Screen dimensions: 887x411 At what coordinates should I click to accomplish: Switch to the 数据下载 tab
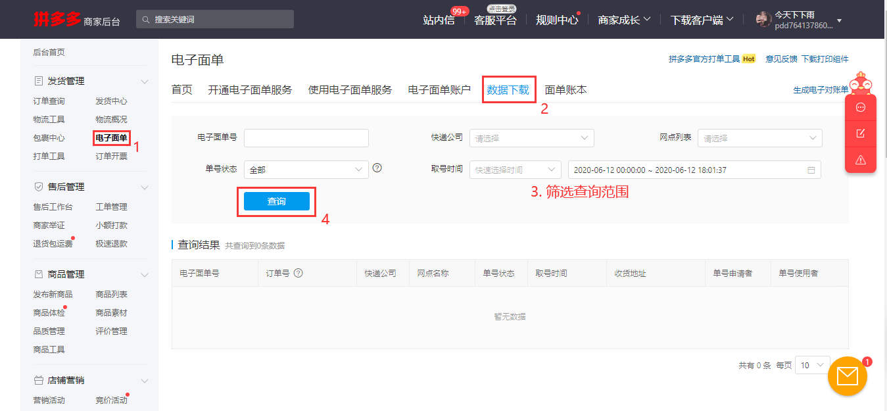pyautogui.click(x=508, y=90)
